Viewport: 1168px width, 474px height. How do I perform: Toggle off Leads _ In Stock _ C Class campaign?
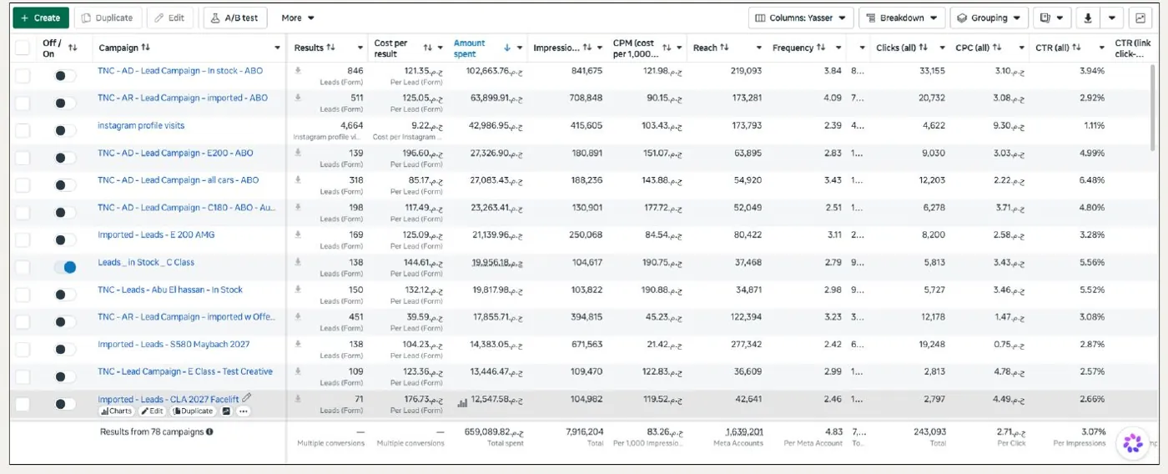65,267
